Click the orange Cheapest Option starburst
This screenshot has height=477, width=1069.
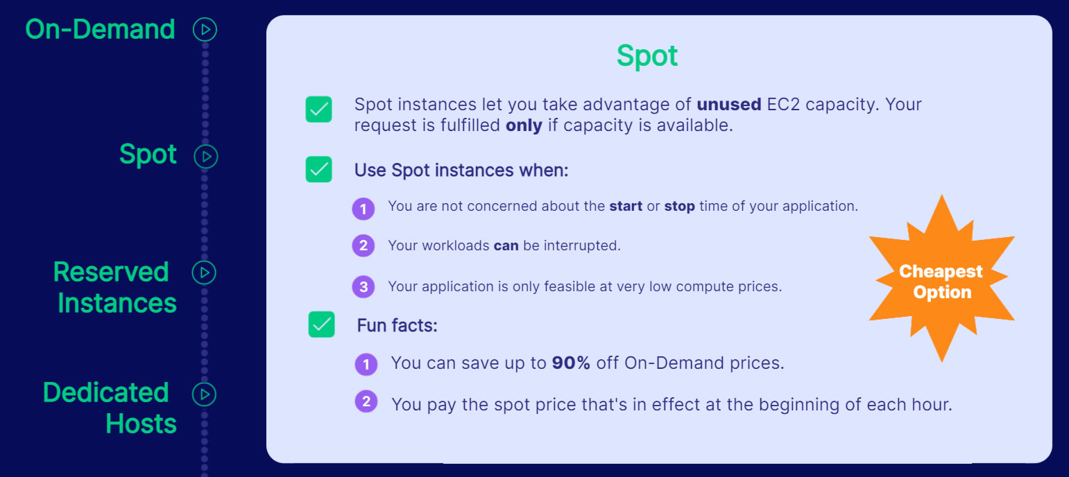[x=941, y=281]
